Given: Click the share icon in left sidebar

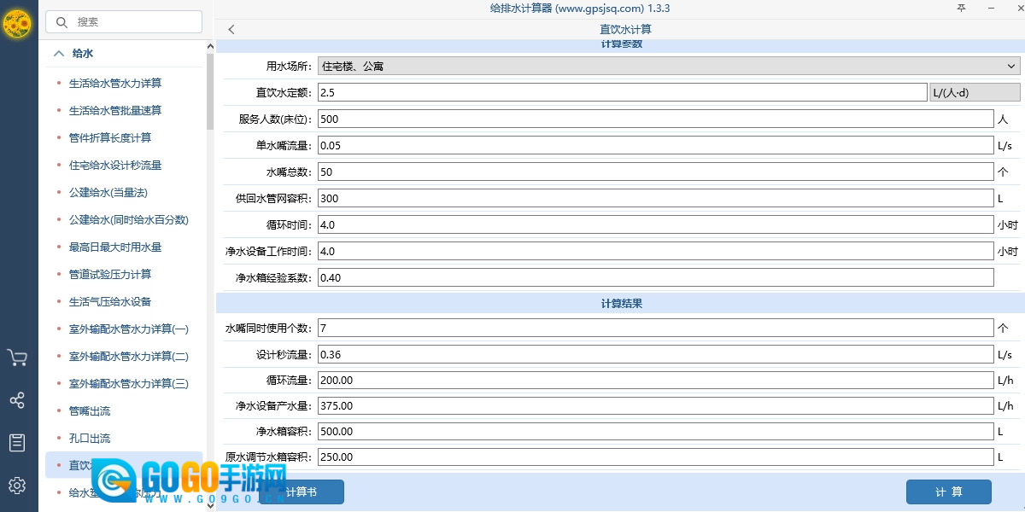Looking at the screenshot, I should 17,400.
